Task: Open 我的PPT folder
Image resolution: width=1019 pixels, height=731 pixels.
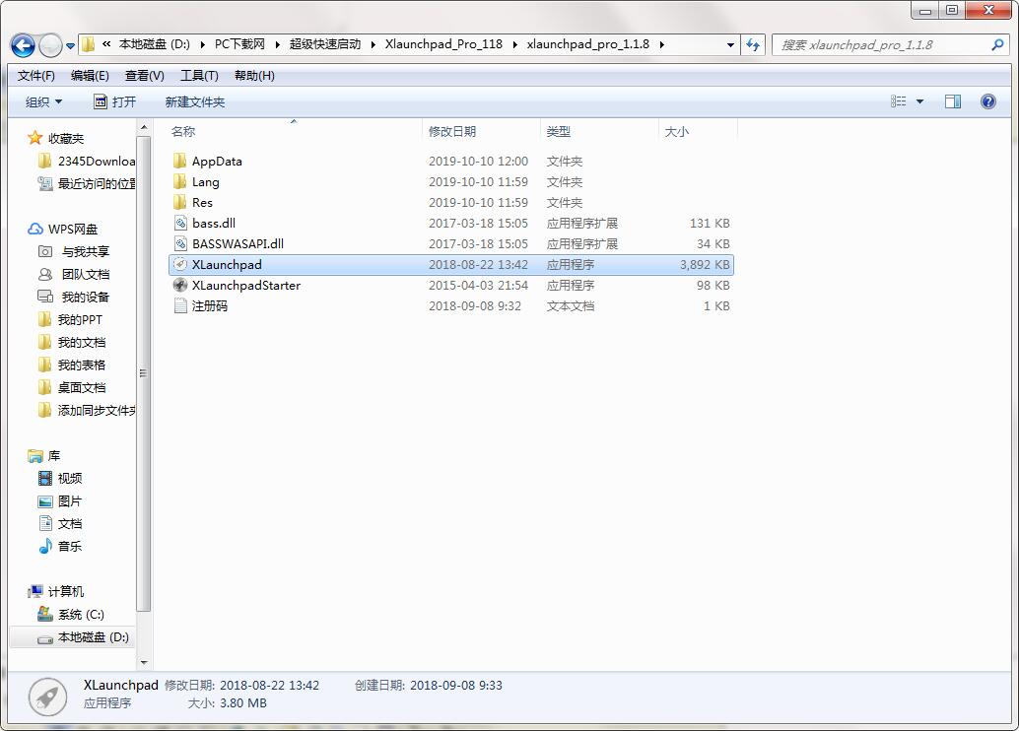Action: click(x=70, y=320)
